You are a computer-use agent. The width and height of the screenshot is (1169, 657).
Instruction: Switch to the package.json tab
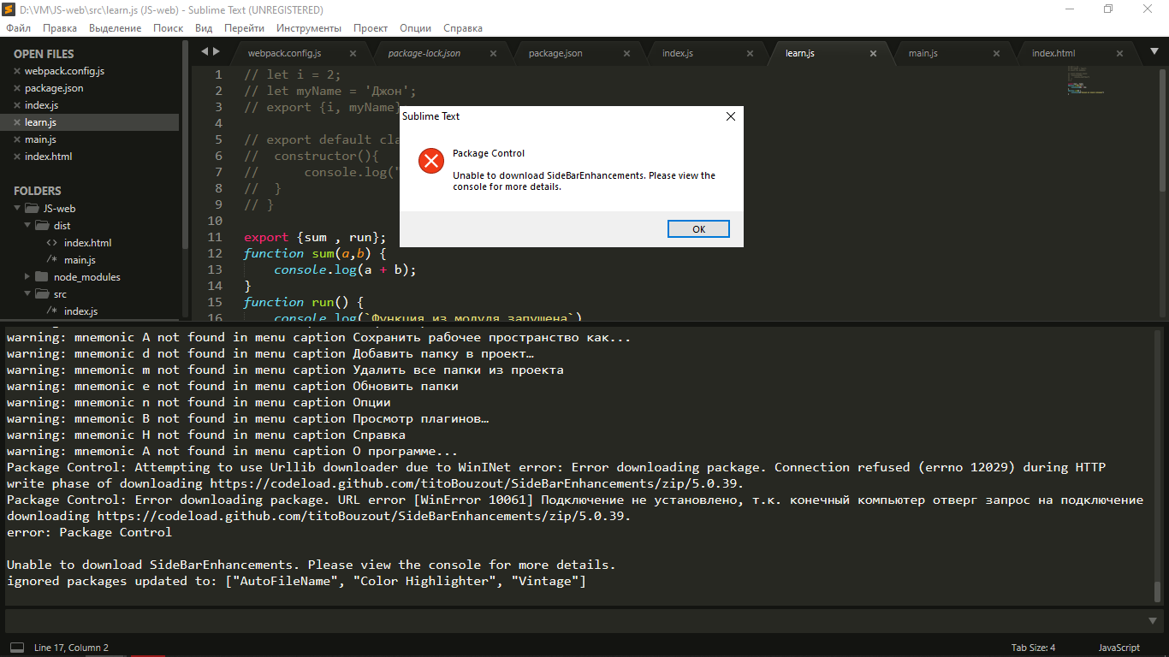tap(555, 53)
